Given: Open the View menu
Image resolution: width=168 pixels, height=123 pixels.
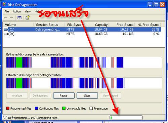Looking at the screenshot, I should (x=28, y=11).
